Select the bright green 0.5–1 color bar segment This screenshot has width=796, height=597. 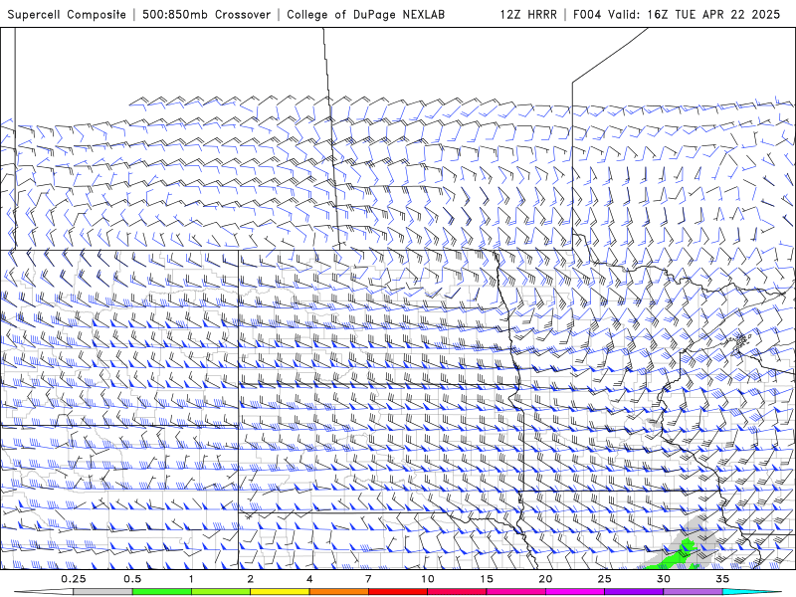(x=161, y=592)
